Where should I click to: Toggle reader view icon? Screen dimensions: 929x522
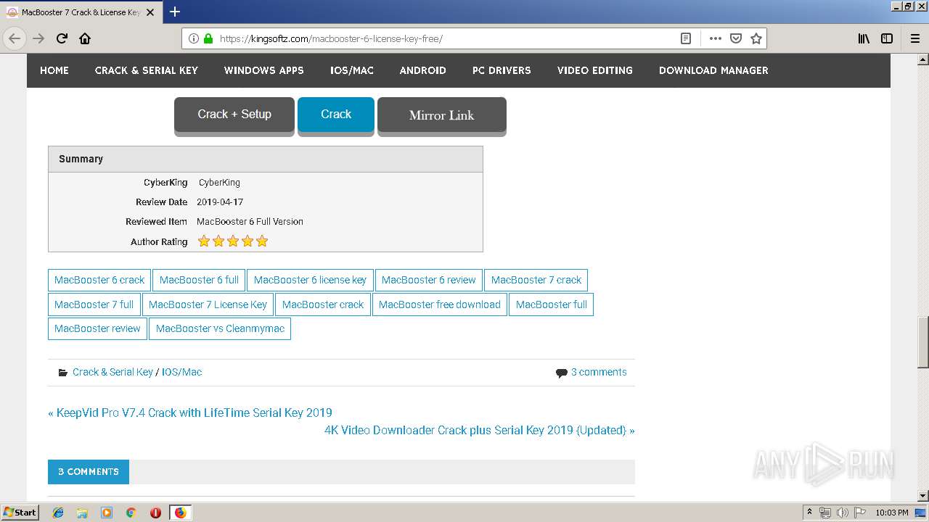click(685, 38)
